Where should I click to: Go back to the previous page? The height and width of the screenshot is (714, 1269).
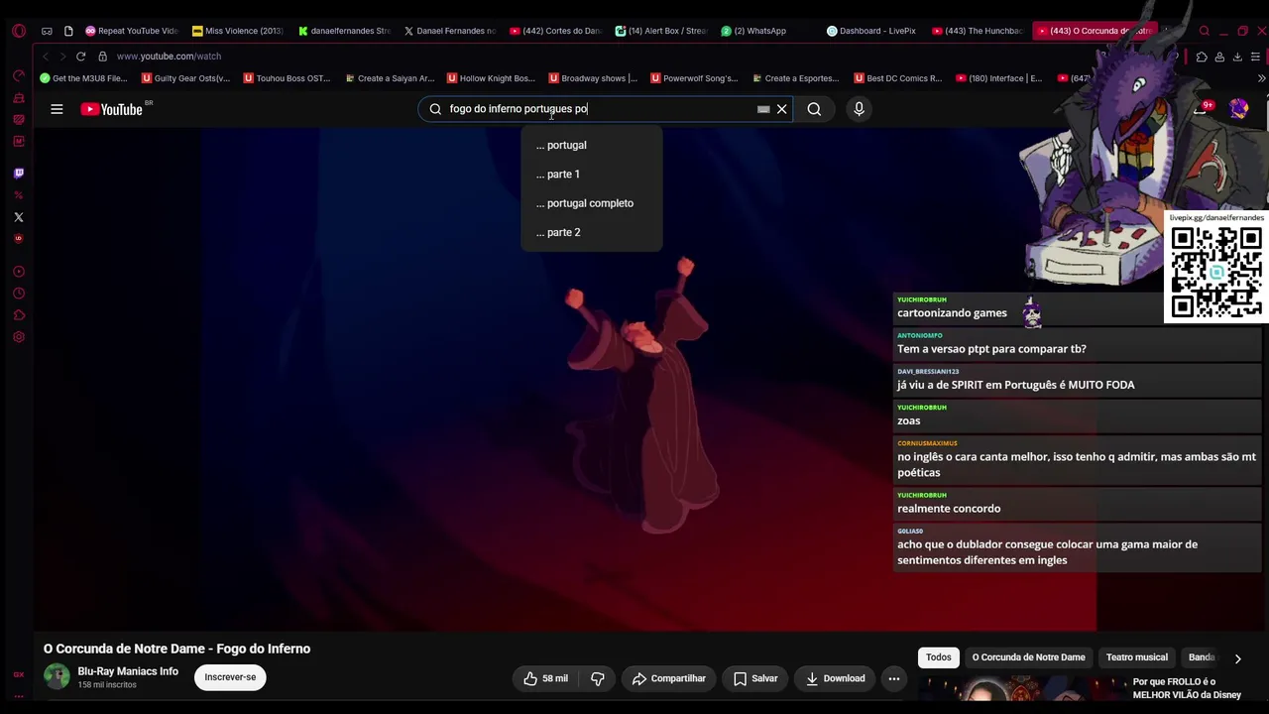click(x=46, y=57)
